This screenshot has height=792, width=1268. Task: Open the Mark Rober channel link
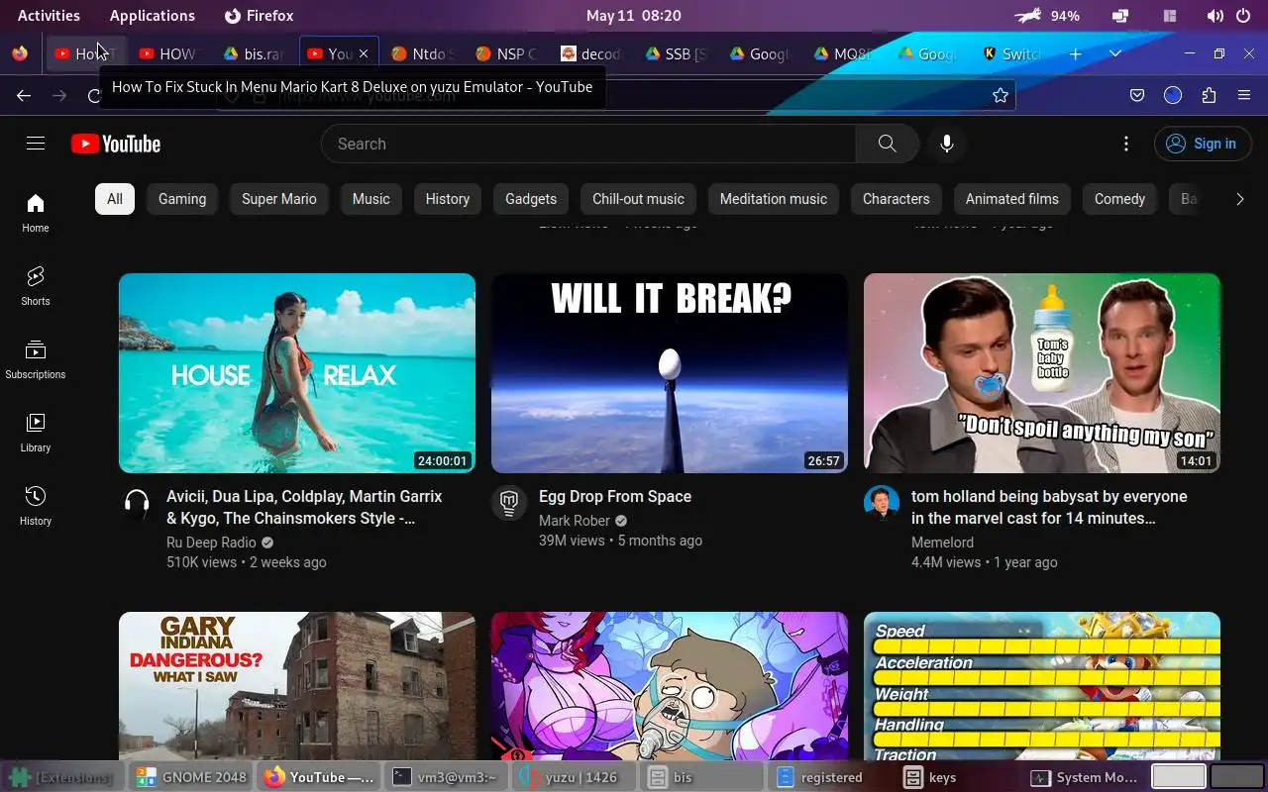click(x=575, y=521)
